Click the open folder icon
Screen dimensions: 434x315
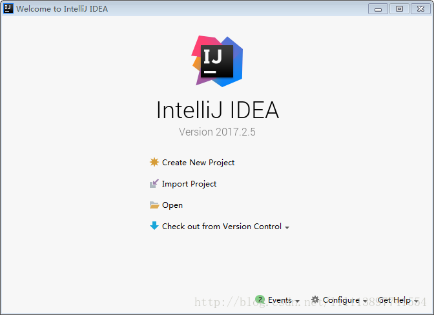[154, 205]
